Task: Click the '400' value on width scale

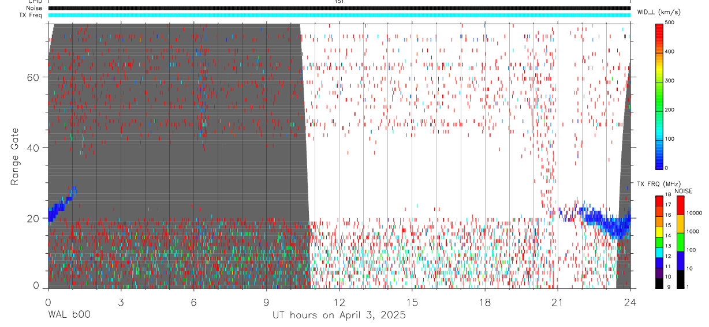Action: pos(670,51)
